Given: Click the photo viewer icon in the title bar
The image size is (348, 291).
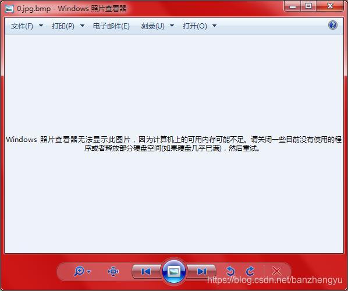Looking at the screenshot, I should click(x=9, y=8).
